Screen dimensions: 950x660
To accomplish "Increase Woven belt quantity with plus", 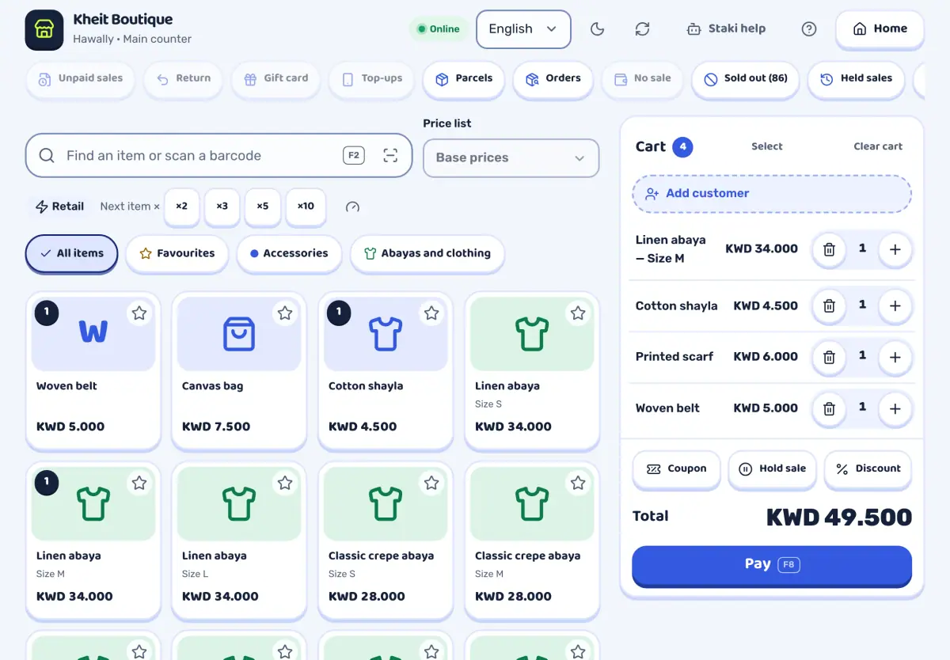I will coord(895,408).
